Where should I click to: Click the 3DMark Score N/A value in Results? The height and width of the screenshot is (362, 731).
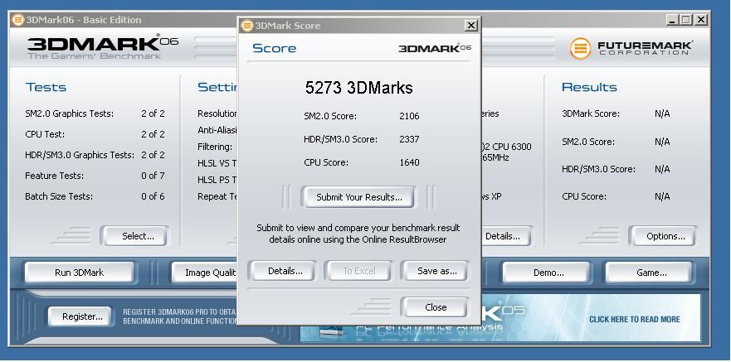click(x=662, y=113)
